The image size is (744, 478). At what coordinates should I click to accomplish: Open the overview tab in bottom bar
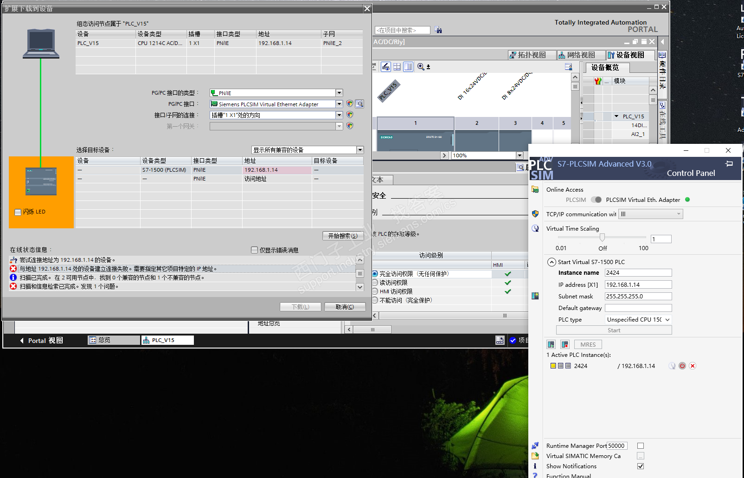(x=114, y=340)
